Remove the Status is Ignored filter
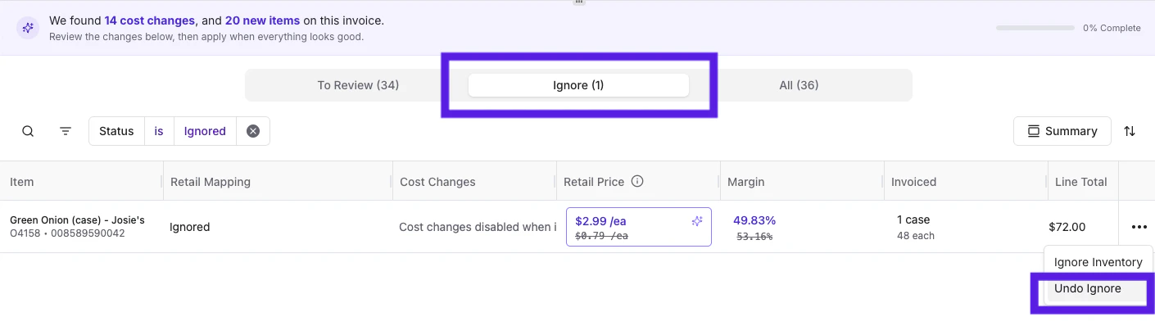The width and height of the screenshot is (1155, 335). (x=253, y=131)
